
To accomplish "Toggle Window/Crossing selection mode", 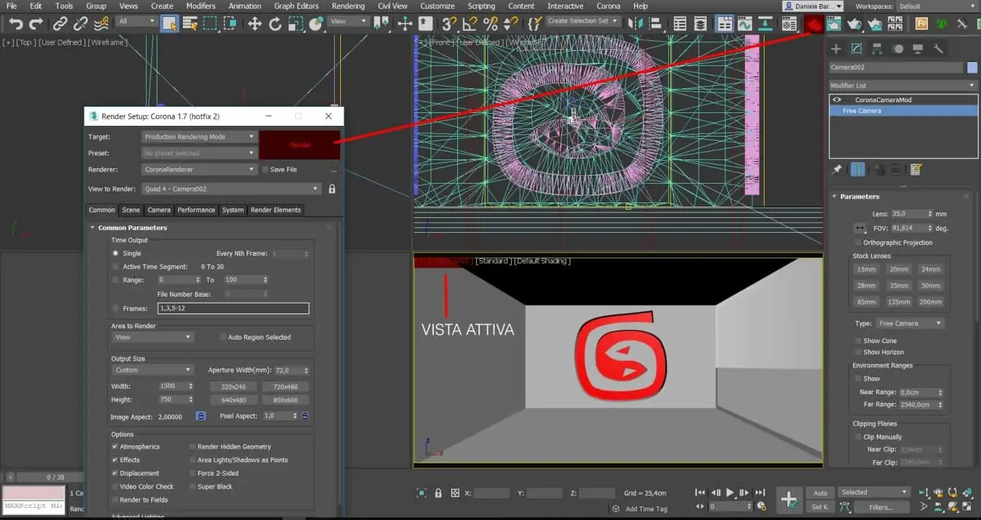I will (x=231, y=24).
